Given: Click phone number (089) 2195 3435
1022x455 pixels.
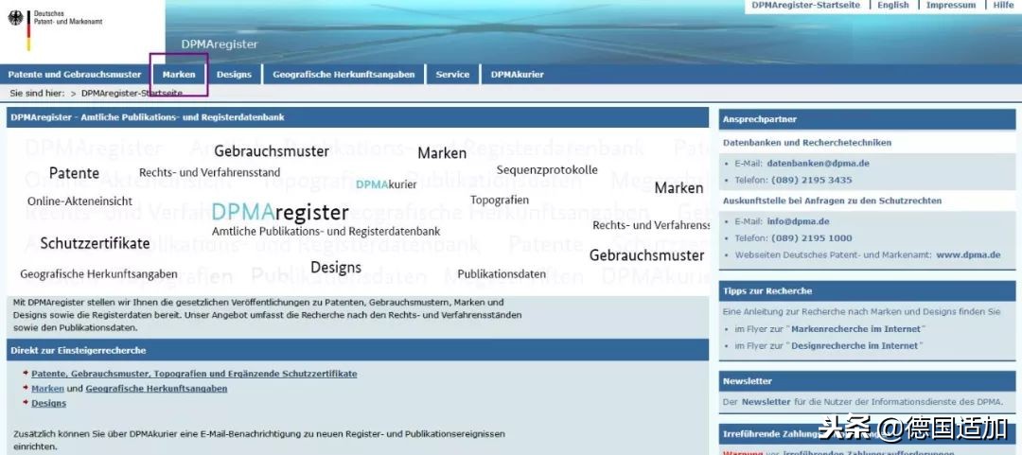Looking at the screenshot, I should click(x=812, y=180).
